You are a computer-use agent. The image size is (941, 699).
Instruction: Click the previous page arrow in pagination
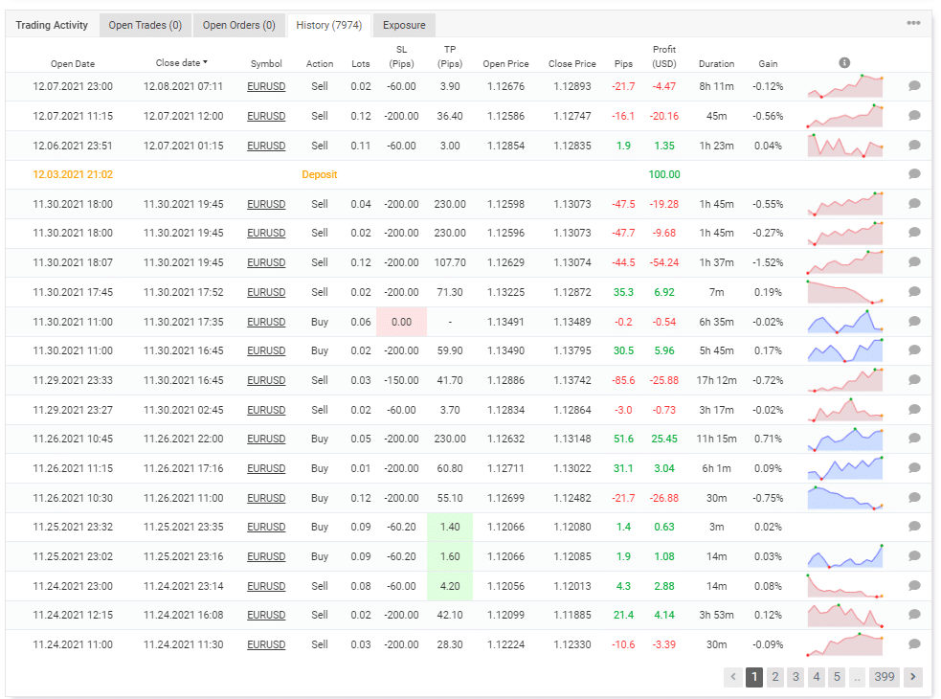click(735, 677)
